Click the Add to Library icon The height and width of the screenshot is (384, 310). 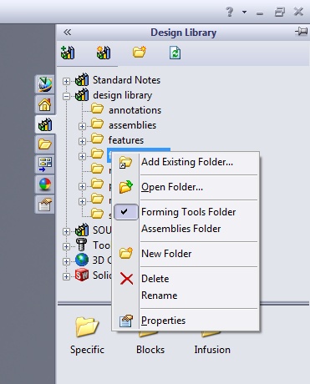[68, 53]
